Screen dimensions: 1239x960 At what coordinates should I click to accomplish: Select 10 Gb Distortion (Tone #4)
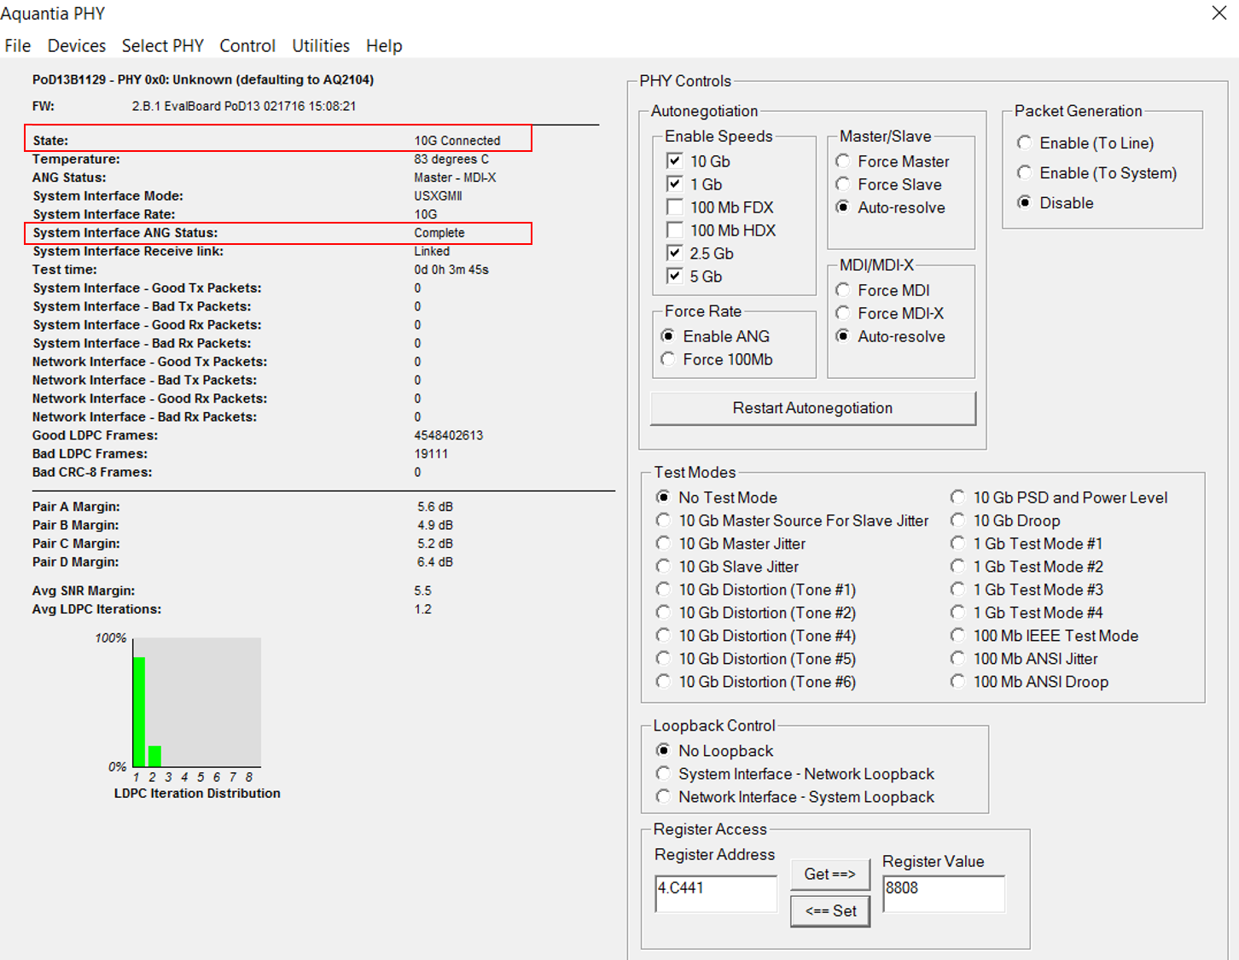tap(663, 636)
